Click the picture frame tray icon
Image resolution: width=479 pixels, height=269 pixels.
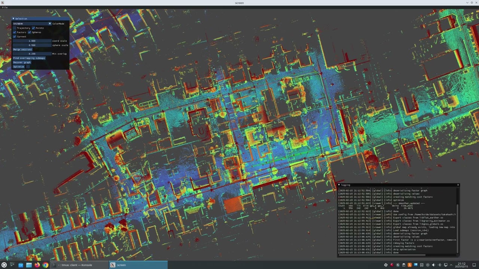422,265
